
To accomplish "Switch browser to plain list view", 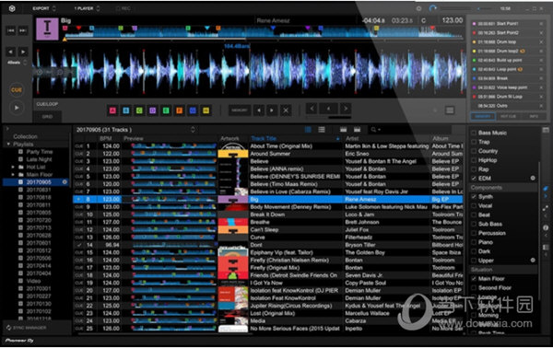I will pyautogui.click(x=322, y=130).
